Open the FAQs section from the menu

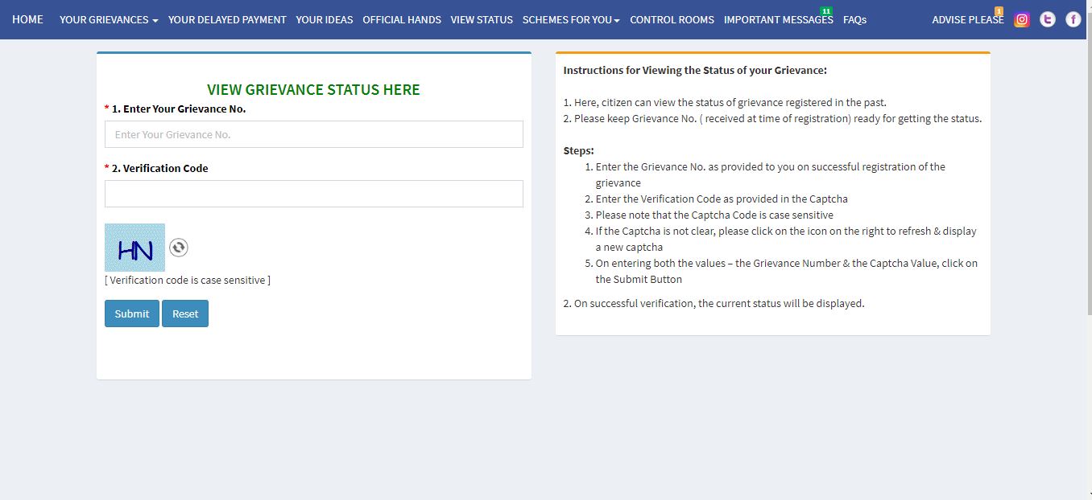(x=854, y=19)
